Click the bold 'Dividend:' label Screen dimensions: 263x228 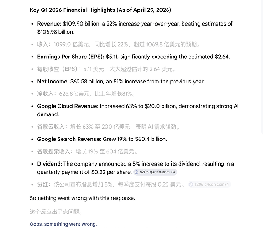click(x=50, y=164)
